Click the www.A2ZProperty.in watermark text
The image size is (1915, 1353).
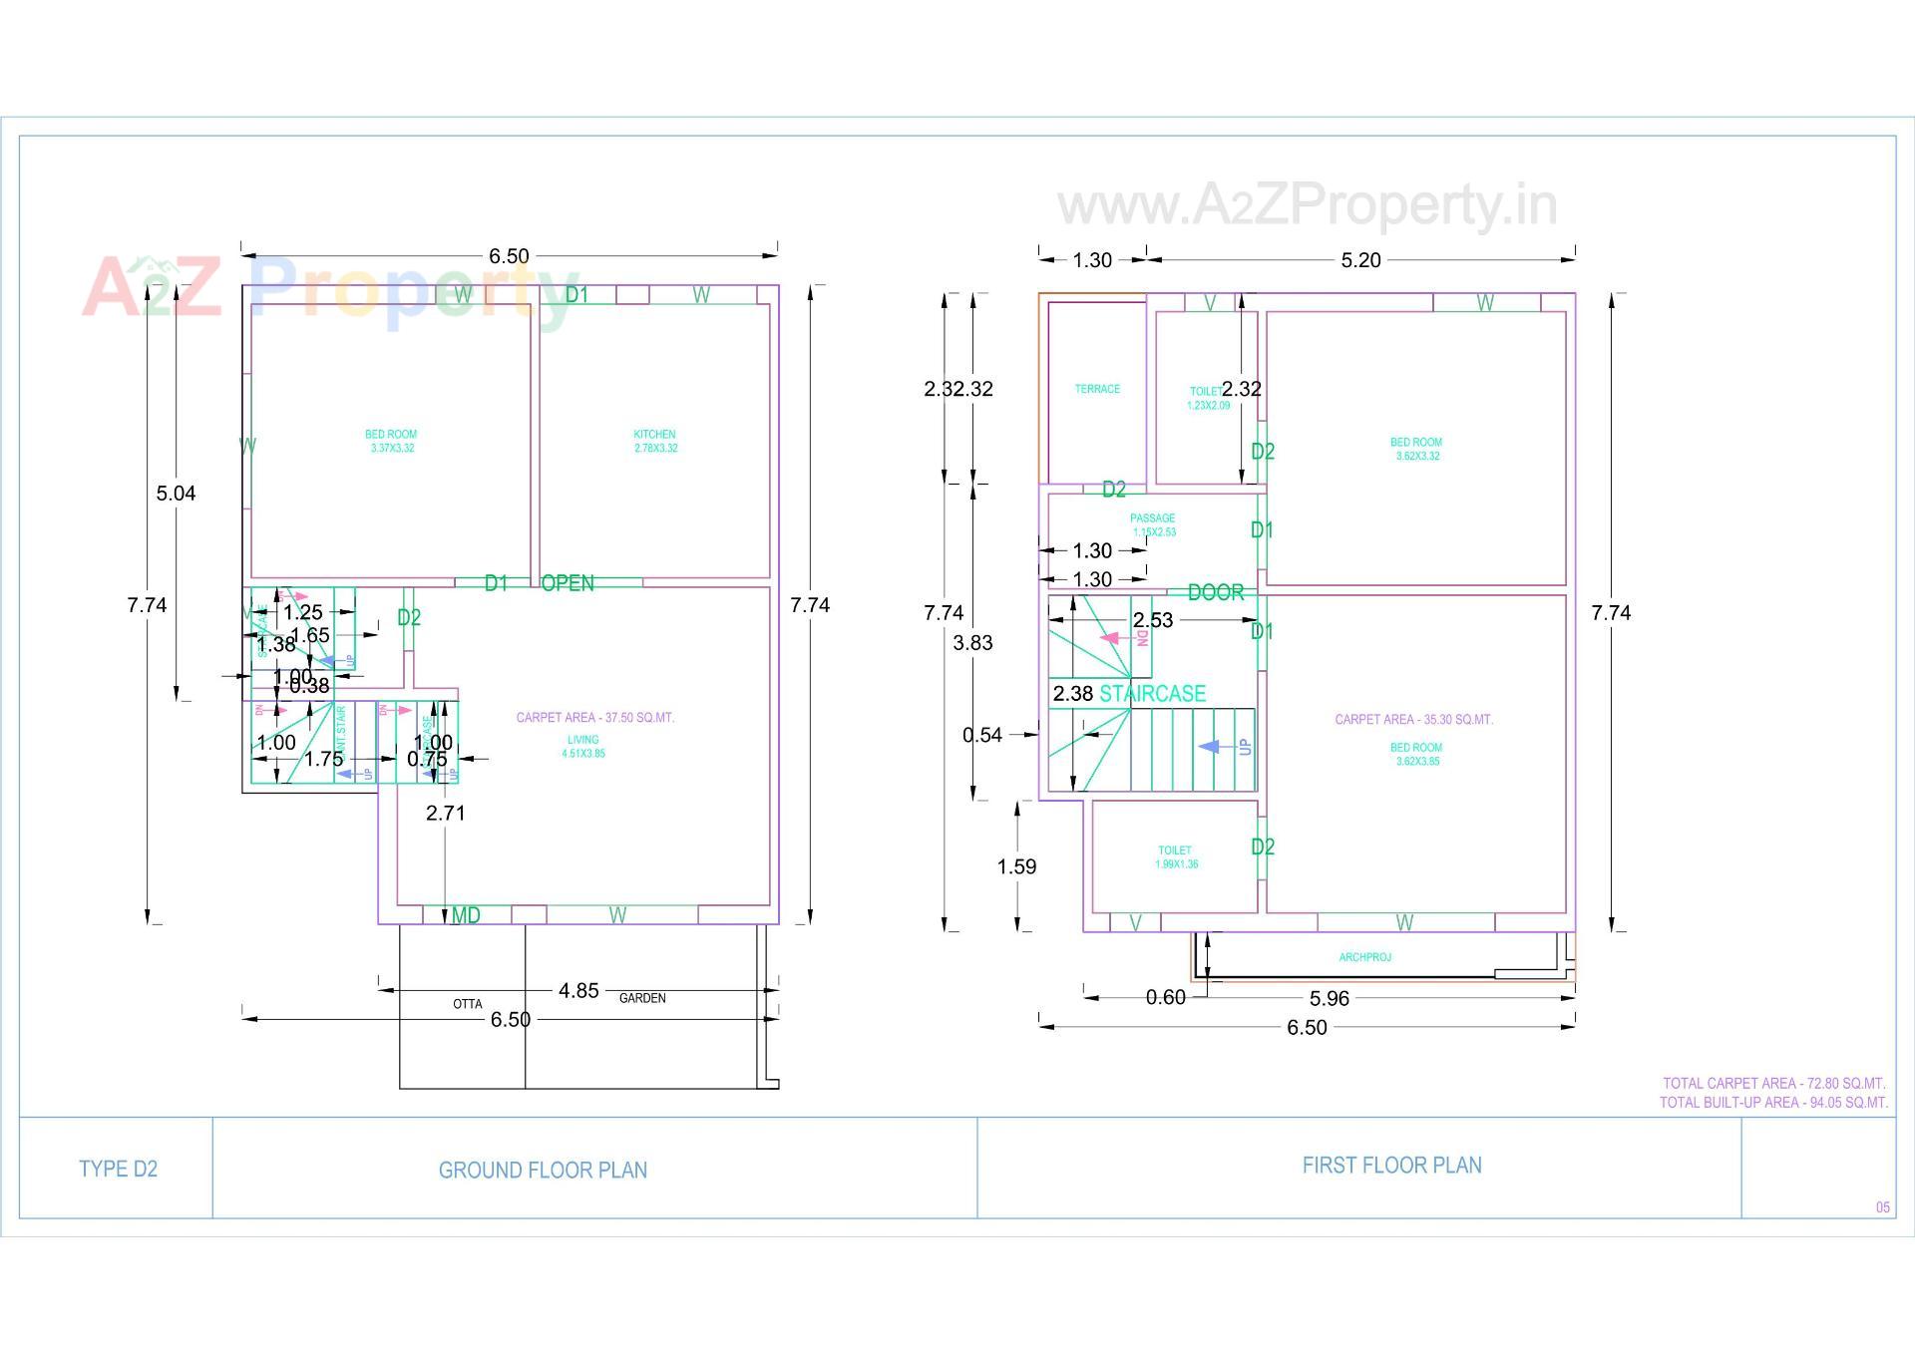click(1307, 205)
